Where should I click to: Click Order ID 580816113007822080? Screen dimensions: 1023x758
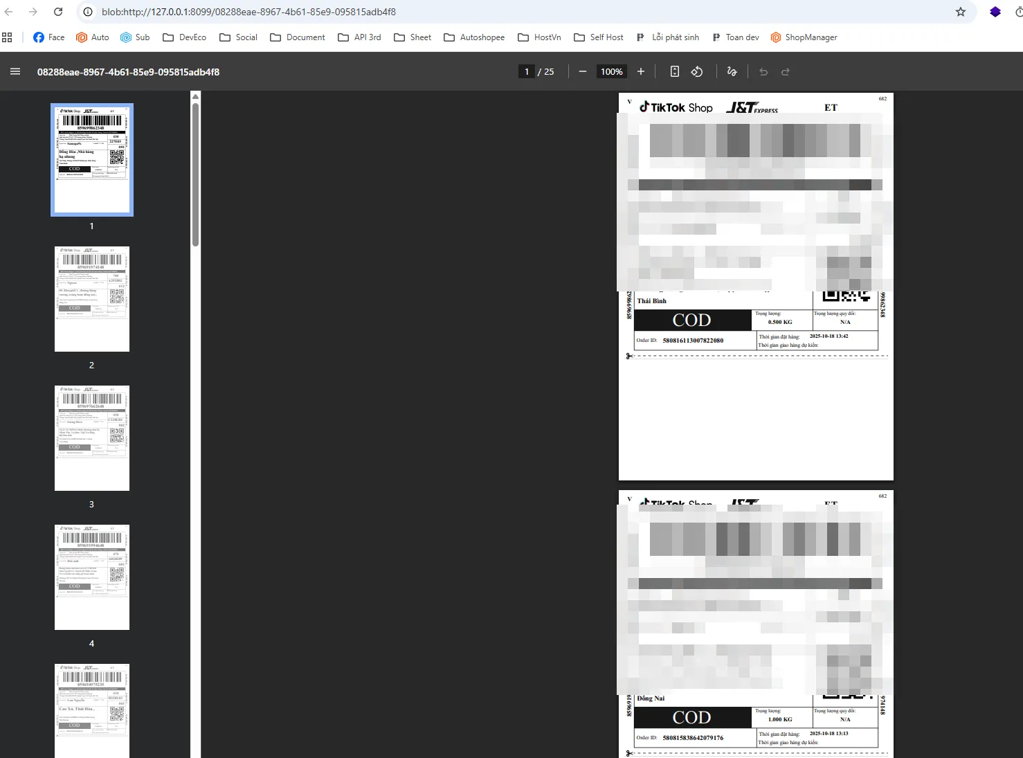[x=693, y=341]
